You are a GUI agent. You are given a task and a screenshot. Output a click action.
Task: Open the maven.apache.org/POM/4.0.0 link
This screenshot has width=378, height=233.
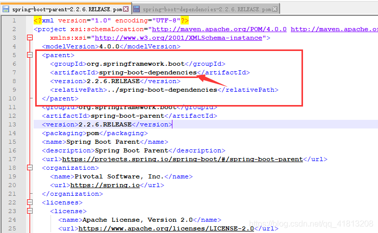tap(219, 29)
